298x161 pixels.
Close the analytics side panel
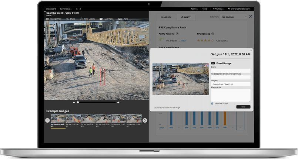coord(251,17)
